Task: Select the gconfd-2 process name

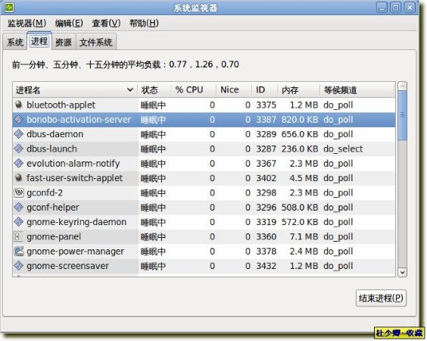Action: 45,192
